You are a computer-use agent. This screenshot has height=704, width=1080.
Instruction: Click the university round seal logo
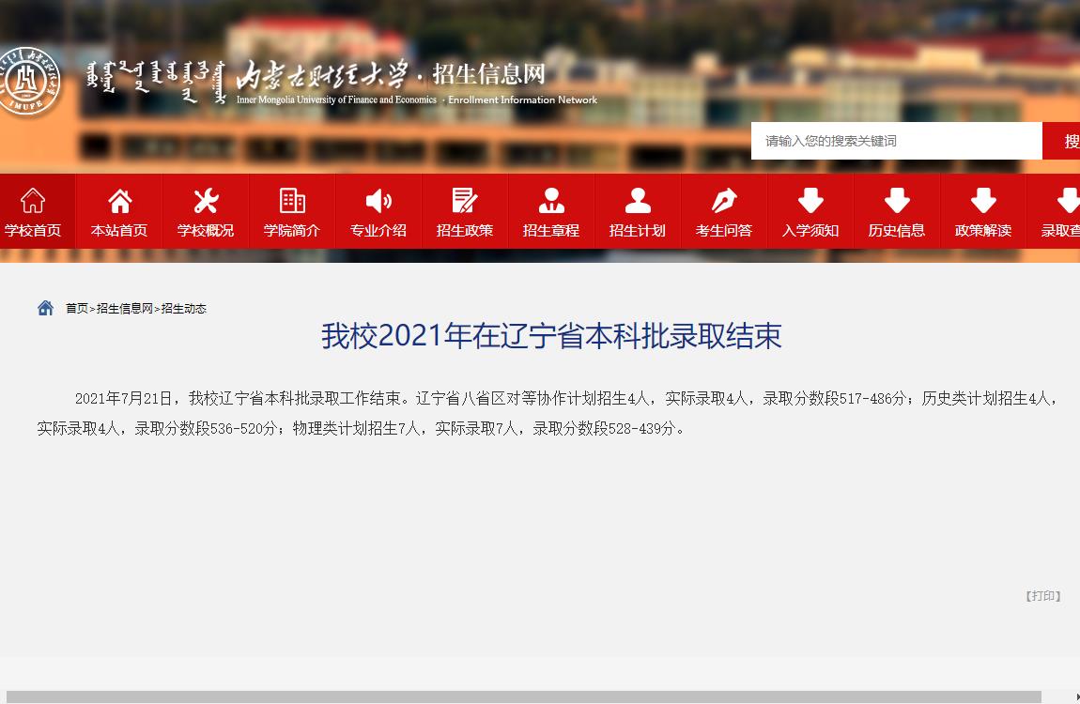pos(29,81)
